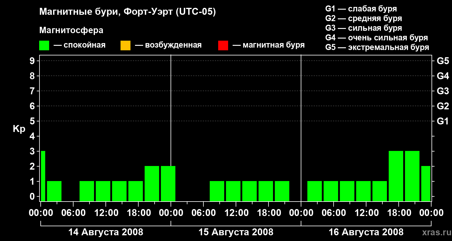Screen dimensions: 452x241
Task: Click the Kp axis value 4
Action: (32, 136)
